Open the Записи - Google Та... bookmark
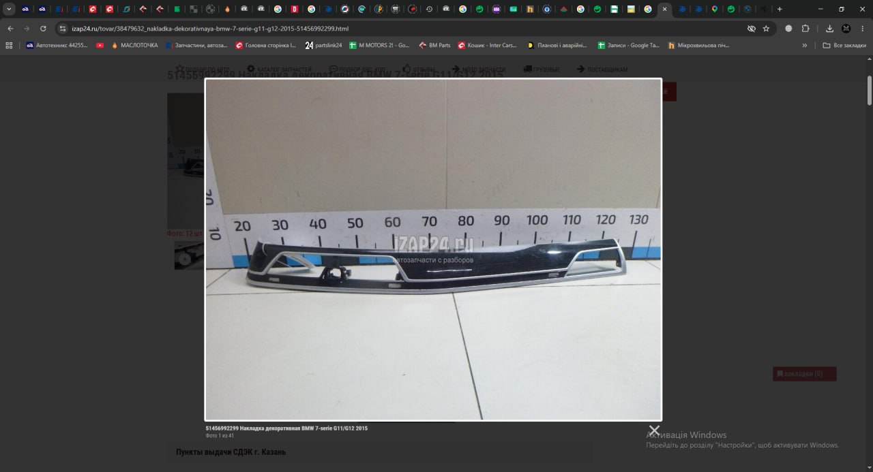Image resolution: width=873 pixels, height=472 pixels. [x=628, y=45]
